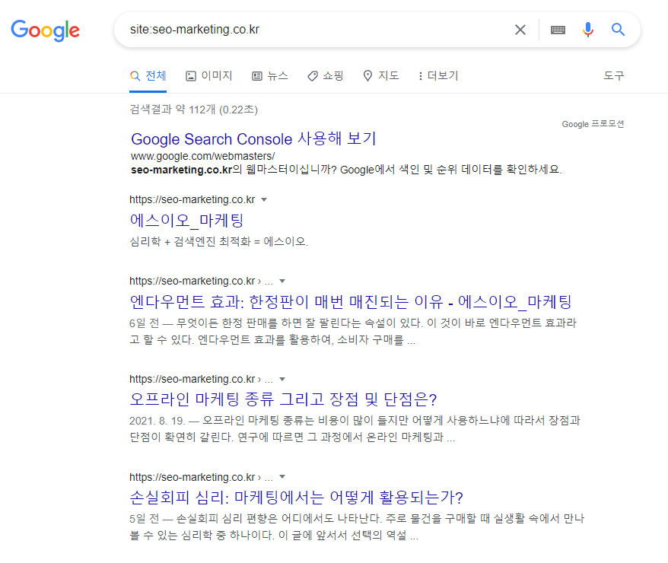Open the 오프라인 마케팅 종류 result title
Screen dimensions: 668x563
[283, 399]
